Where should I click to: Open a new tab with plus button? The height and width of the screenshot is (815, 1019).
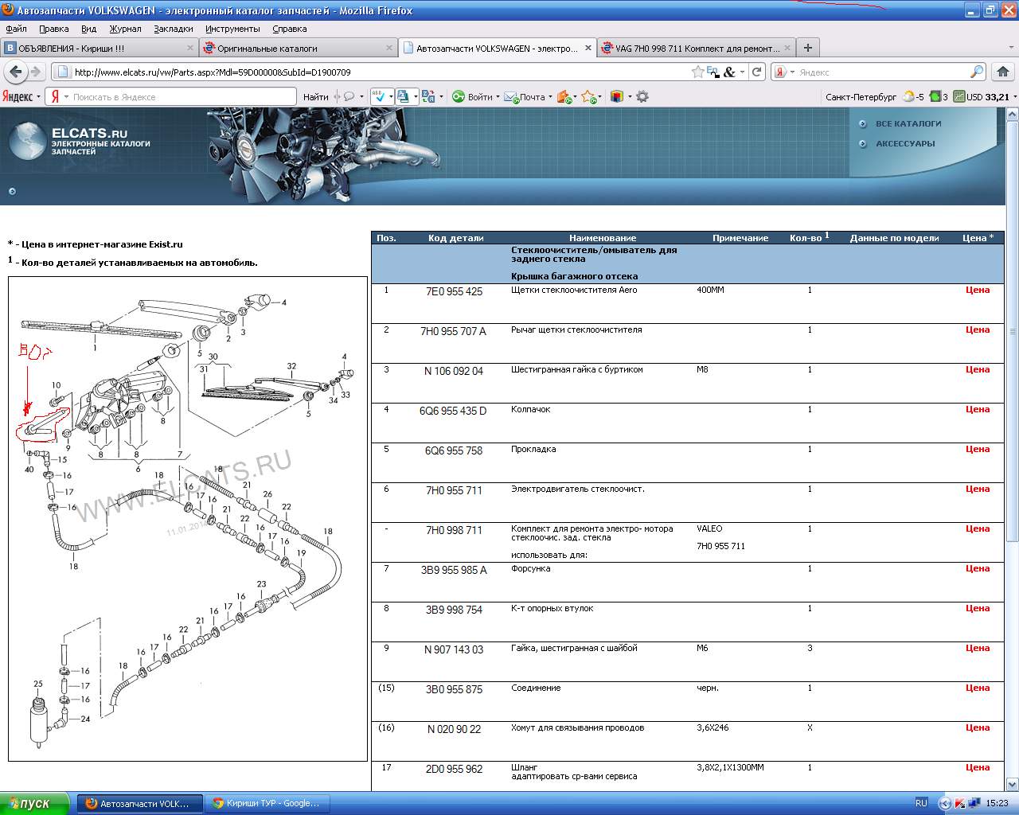point(807,48)
